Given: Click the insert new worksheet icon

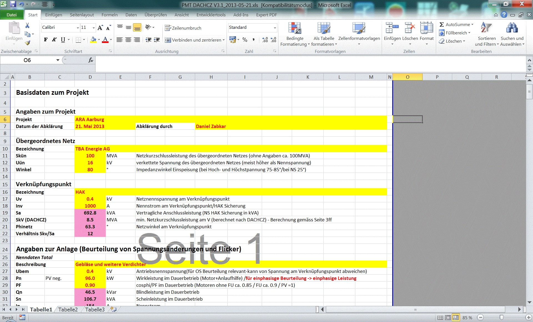Looking at the screenshot, I should 113,310.
